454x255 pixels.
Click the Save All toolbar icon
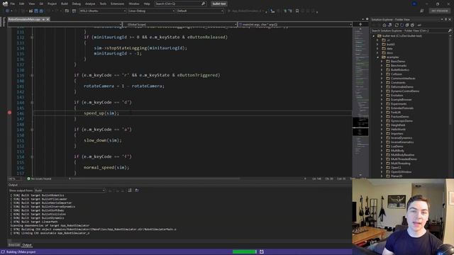click(41, 11)
